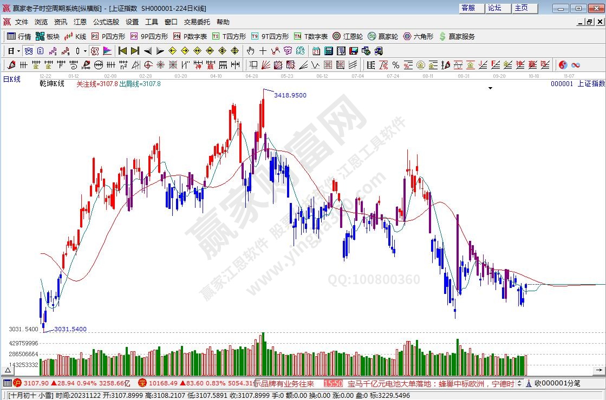Expand the 日 period dropdown arrow
Image resolution: width=606 pixels, height=400 pixels.
point(18,51)
